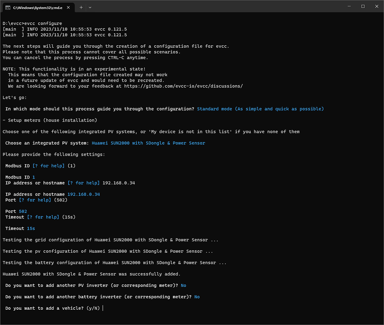Click the blue Port value 502
Screen dimensions: 384x325
(x=23, y=212)
